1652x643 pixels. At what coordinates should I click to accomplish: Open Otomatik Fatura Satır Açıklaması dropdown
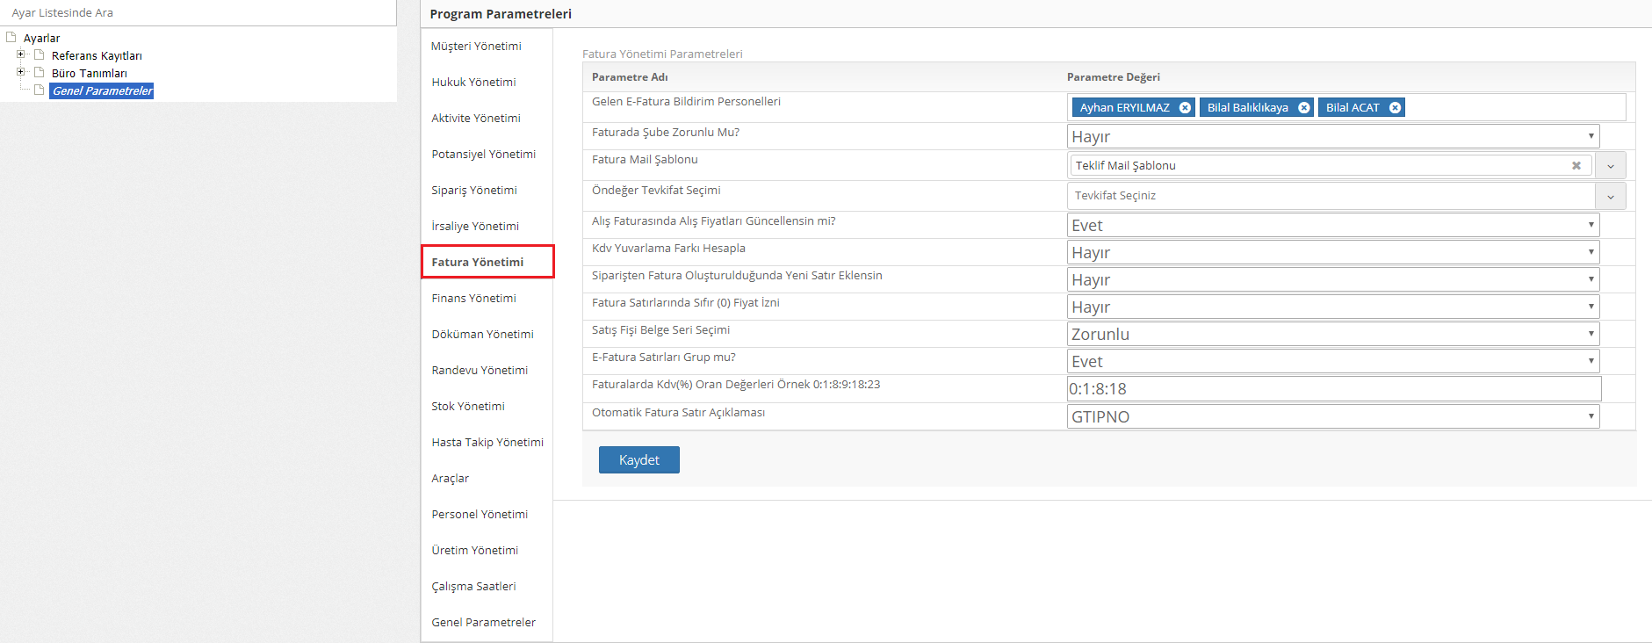pos(1332,416)
